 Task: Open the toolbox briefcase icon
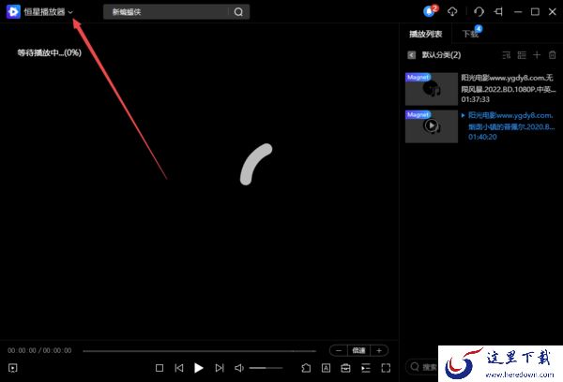(345, 368)
